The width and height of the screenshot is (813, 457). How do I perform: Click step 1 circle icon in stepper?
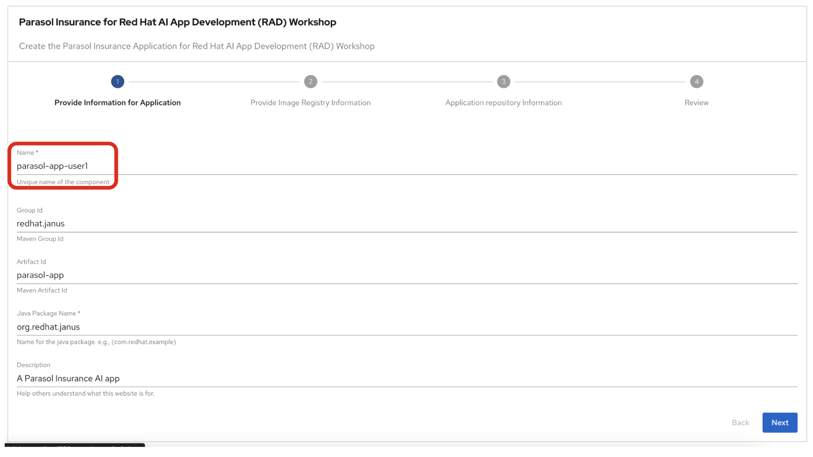(118, 81)
